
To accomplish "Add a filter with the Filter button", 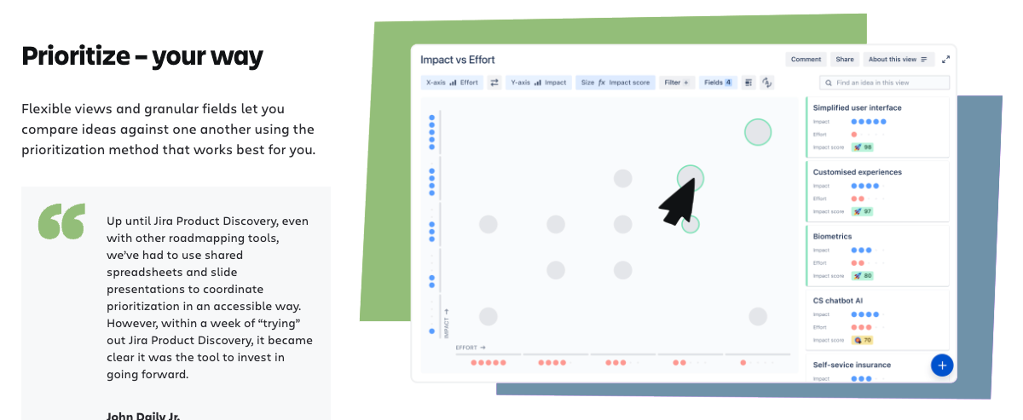I will click(x=677, y=83).
